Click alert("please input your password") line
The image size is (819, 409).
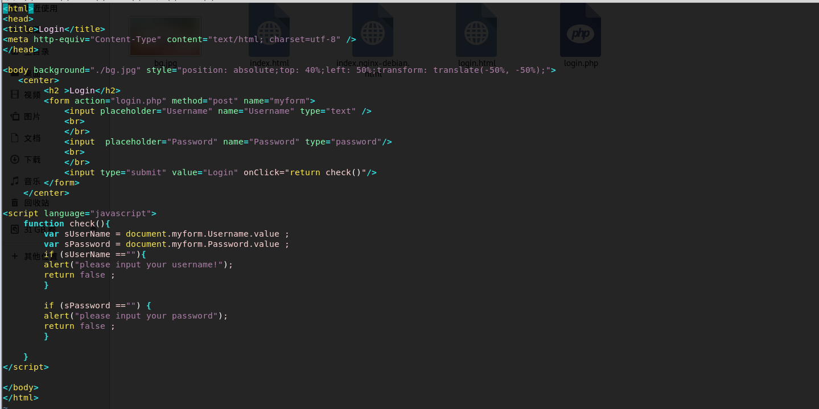tap(136, 316)
